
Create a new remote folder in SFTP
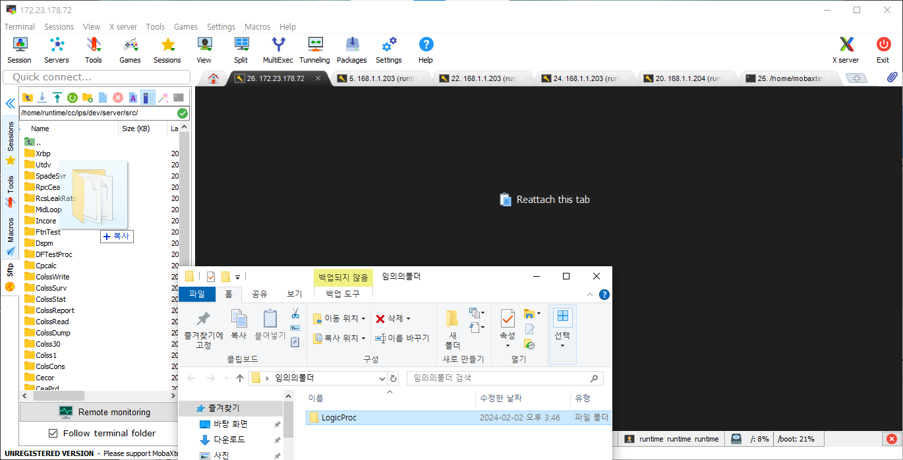(x=88, y=98)
